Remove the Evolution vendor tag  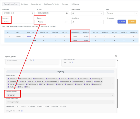pyautogui.click(x=76, y=79)
